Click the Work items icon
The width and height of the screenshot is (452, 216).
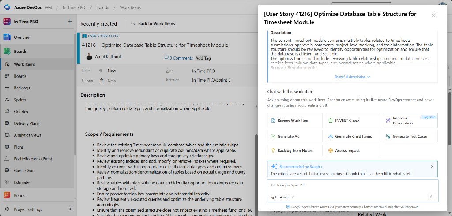point(8,64)
